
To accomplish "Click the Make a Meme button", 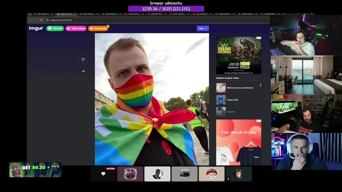I will tap(76, 28).
